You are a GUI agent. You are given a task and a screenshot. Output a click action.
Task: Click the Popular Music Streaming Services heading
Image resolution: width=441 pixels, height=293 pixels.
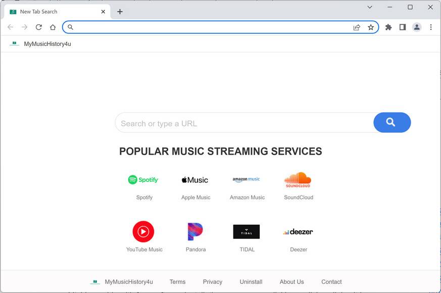[x=220, y=151]
